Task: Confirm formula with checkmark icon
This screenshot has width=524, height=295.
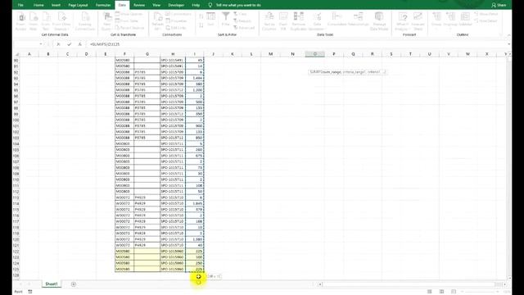Action: pyautogui.click(x=69, y=44)
